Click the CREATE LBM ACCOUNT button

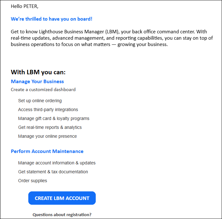(62, 198)
